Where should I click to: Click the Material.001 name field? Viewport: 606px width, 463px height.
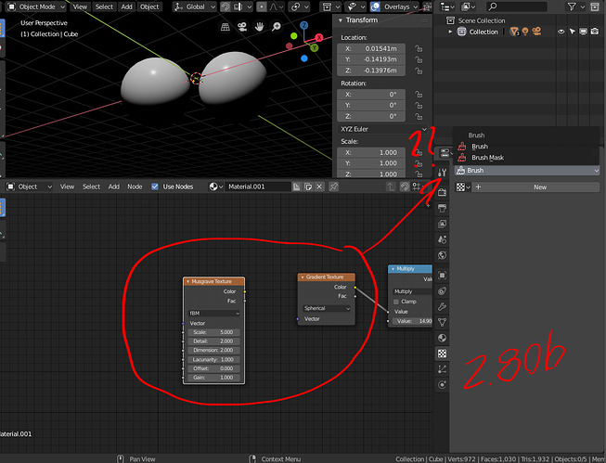coord(258,186)
